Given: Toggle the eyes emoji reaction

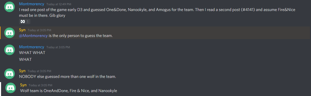Looking at the screenshot, I should (x=25, y=22).
